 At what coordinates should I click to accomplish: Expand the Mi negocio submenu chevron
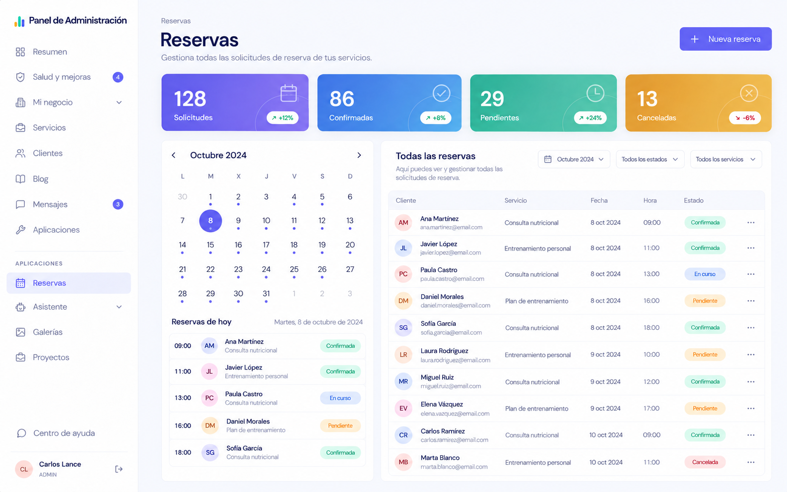[x=119, y=102]
